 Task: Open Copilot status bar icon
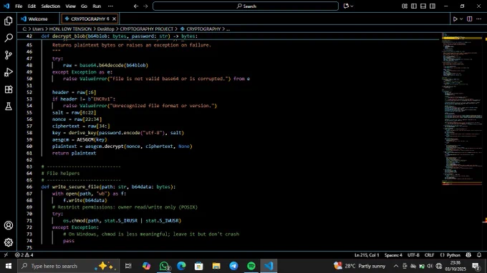[x=468, y=255]
